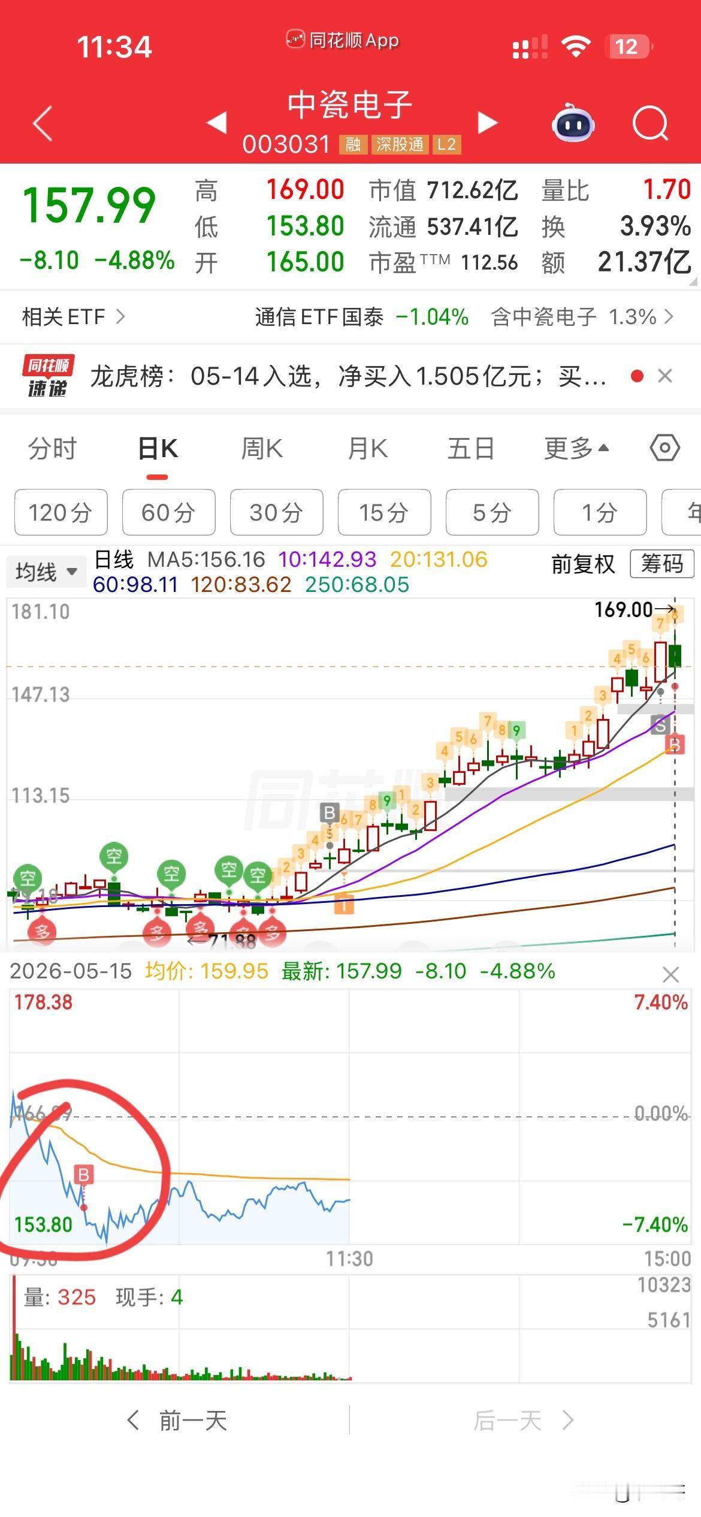Open the 均线 indicator dropdown

pyautogui.click(x=46, y=572)
